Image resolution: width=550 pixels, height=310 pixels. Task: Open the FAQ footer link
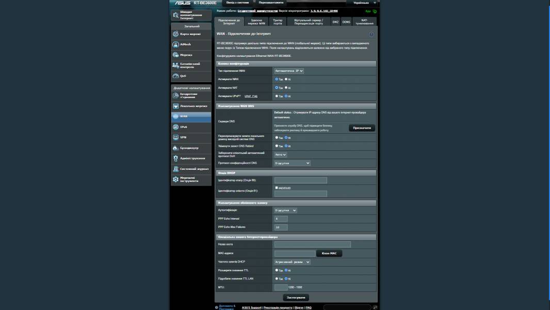pyautogui.click(x=309, y=307)
